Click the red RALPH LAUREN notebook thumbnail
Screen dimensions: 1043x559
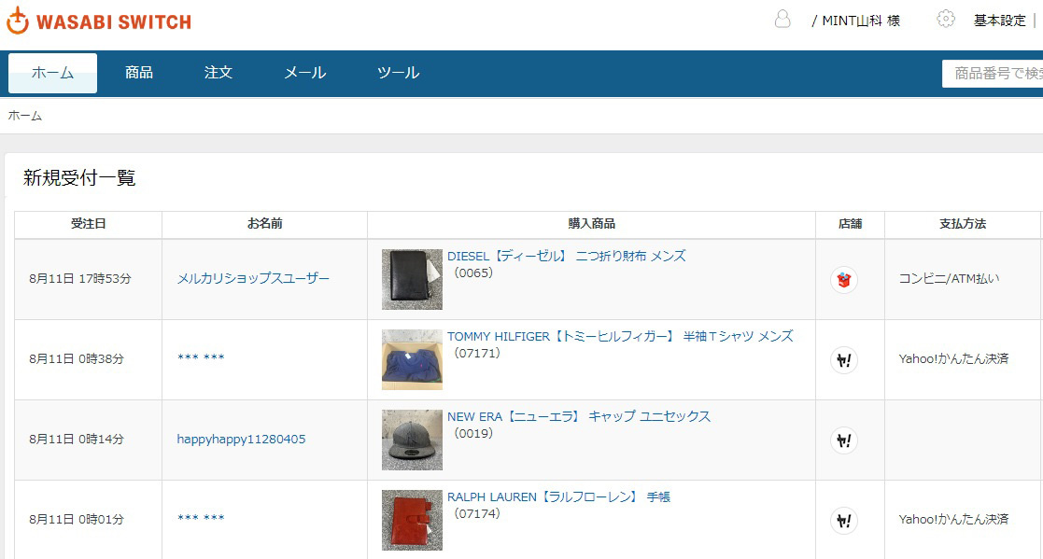(x=412, y=521)
